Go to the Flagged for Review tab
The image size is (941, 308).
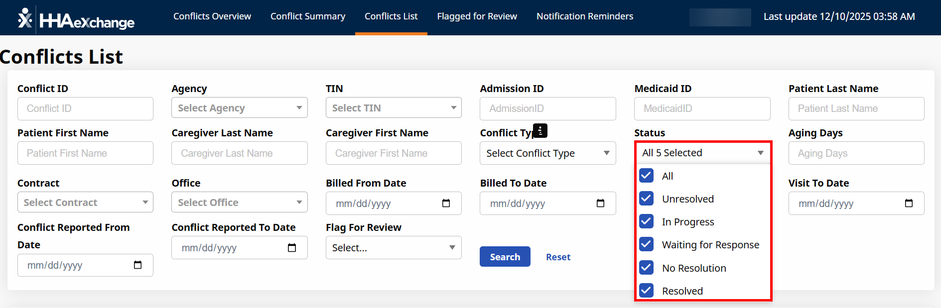(477, 16)
